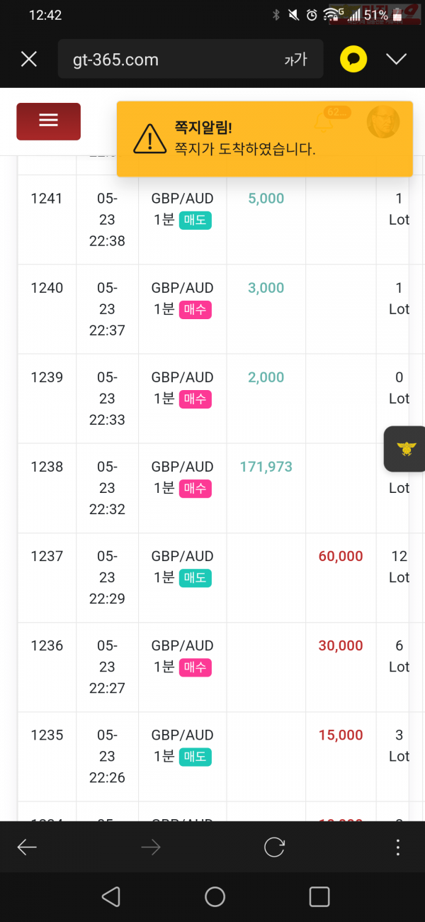This screenshot has height=922, width=425.
Task: Close the in-app browser with X
Action: (29, 59)
